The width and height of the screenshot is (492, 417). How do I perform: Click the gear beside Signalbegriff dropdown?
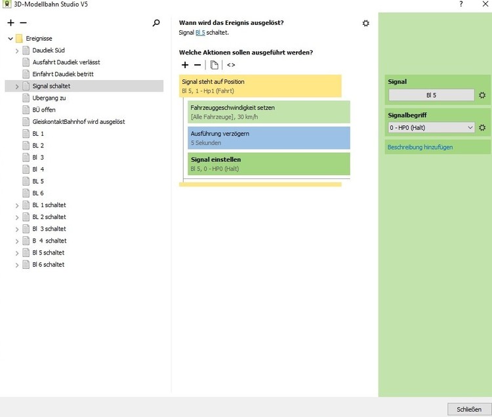click(482, 127)
